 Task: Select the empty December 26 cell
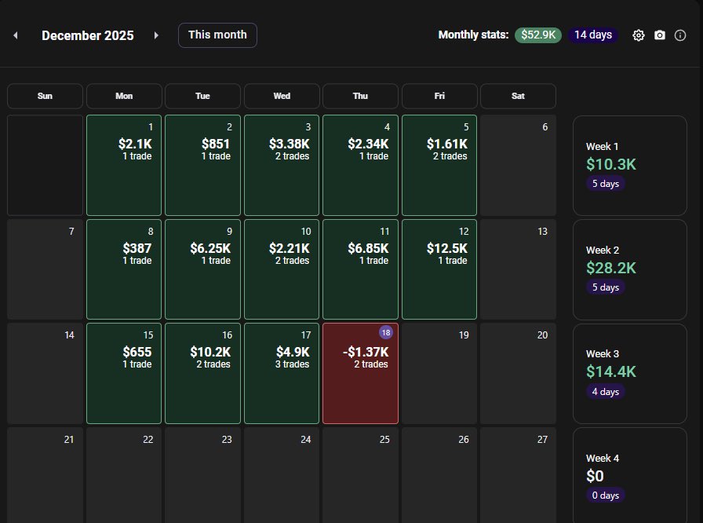[439, 475]
